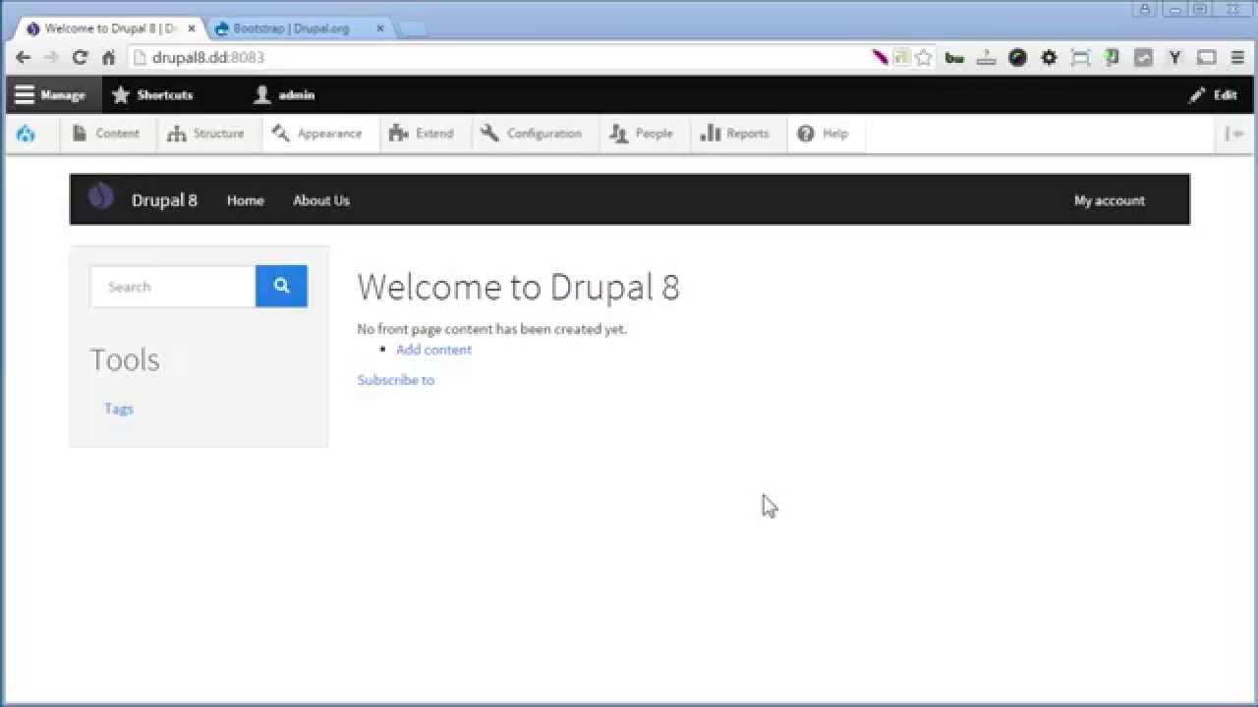Open the Help admin menu
This screenshot has width=1258, height=707.
pyautogui.click(x=823, y=134)
